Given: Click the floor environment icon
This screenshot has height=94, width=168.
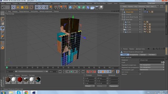Looking at the screenshot, I should coord(92,8).
